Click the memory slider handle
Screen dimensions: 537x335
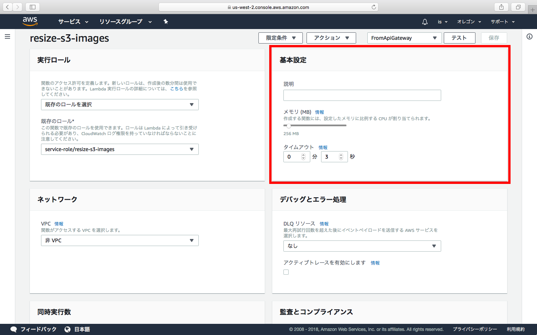(289, 126)
